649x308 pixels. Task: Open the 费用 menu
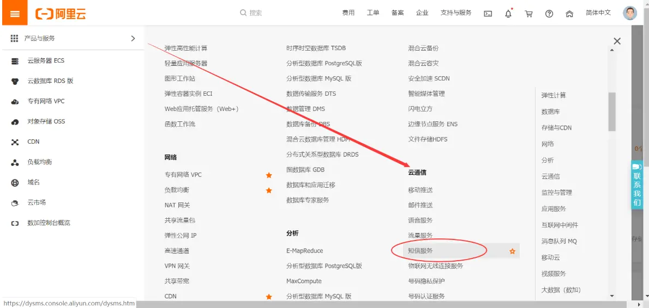pyautogui.click(x=348, y=13)
